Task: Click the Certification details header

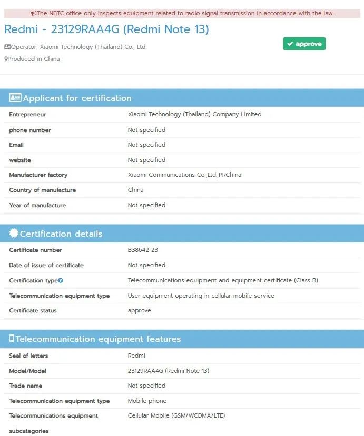Action: pos(182,234)
